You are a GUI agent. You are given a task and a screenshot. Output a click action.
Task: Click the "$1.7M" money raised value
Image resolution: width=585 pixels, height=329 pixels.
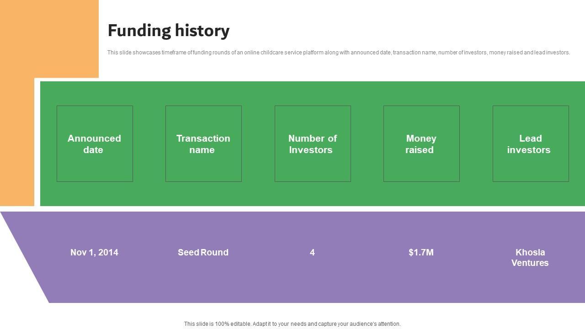(421, 252)
